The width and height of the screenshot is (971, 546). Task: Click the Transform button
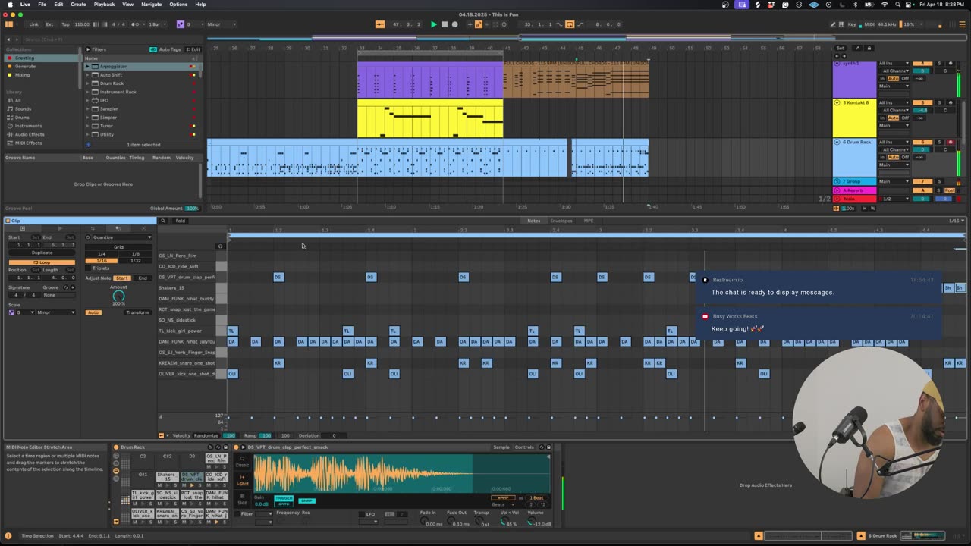pyautogui.click(x=137, y=312)
